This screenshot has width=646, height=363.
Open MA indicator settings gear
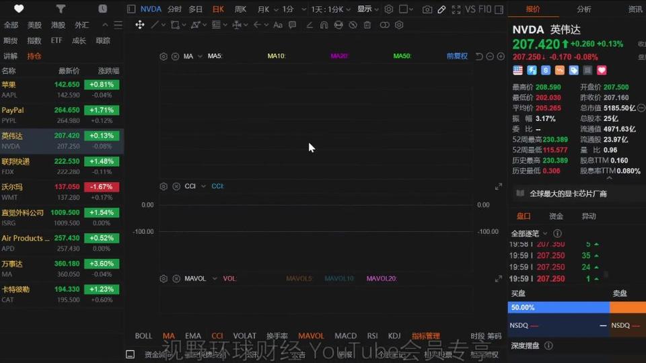point(164,56)
